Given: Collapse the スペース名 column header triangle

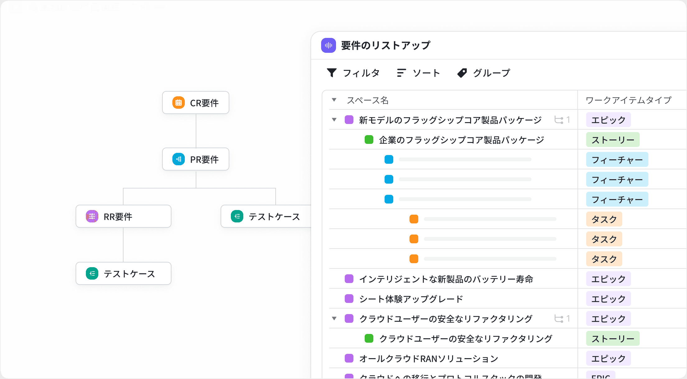Looking at the screenshot, I should (x=334, y=99).
